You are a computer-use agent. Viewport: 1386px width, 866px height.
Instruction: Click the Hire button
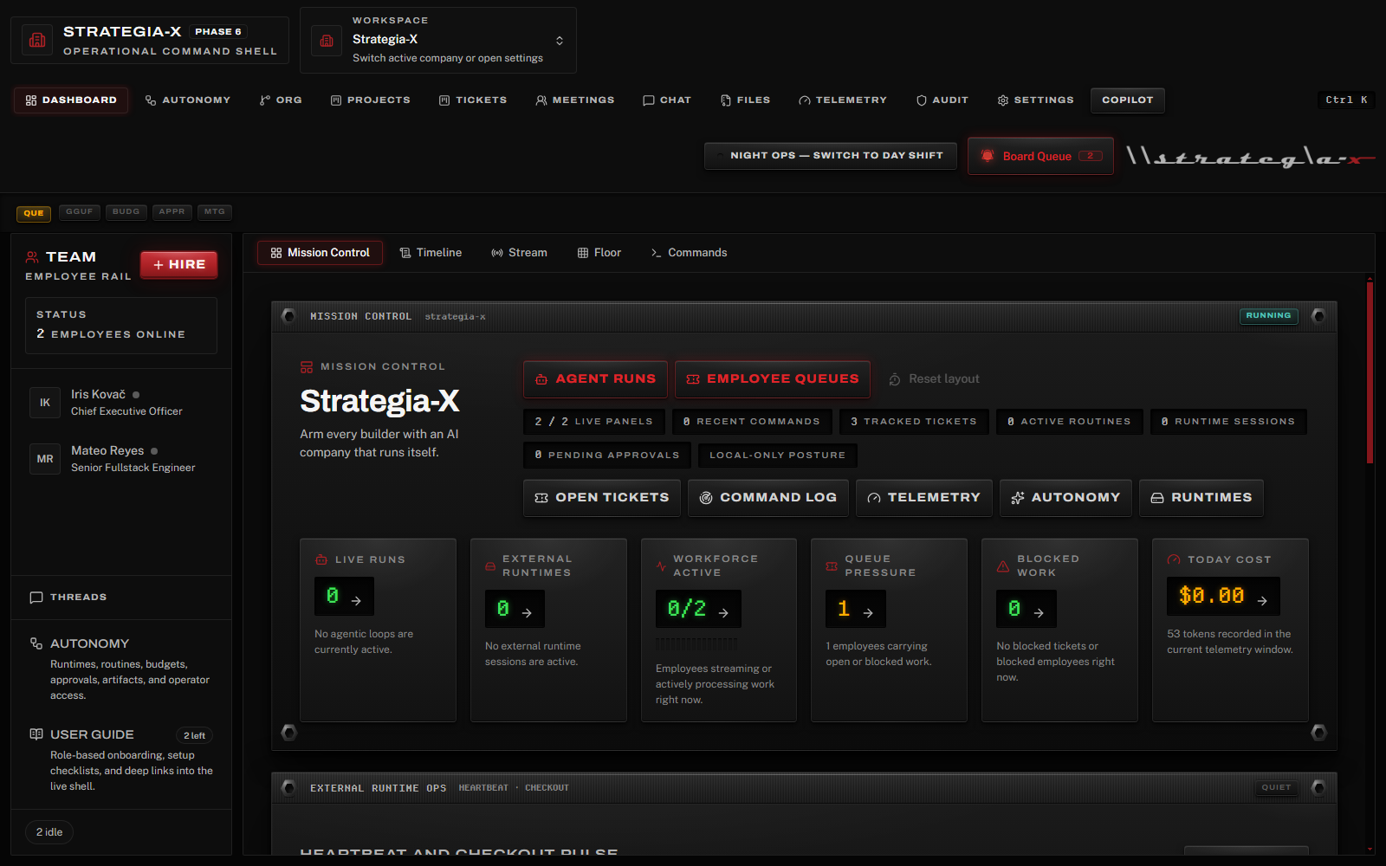coord(178,265)
